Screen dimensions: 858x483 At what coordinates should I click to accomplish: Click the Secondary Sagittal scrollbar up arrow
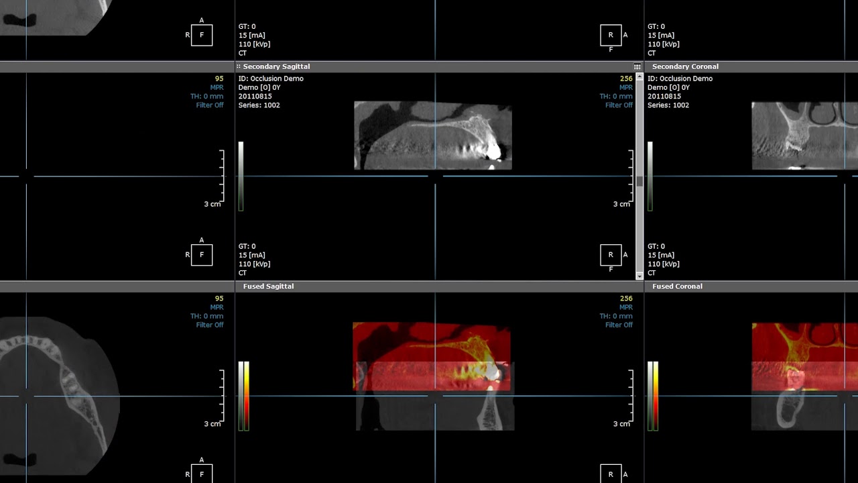639,77
